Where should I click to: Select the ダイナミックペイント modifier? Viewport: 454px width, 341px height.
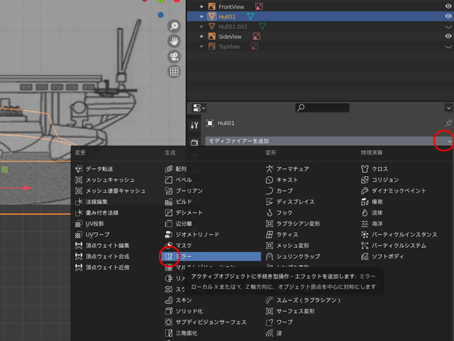point(394,191)
